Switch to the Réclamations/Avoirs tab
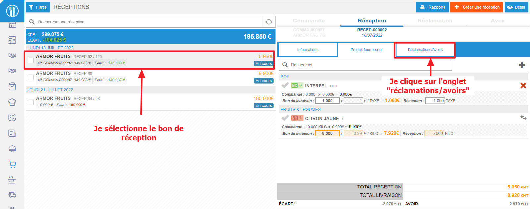The height and width of the screenshot is (209, 530). (x=425, y=50)
